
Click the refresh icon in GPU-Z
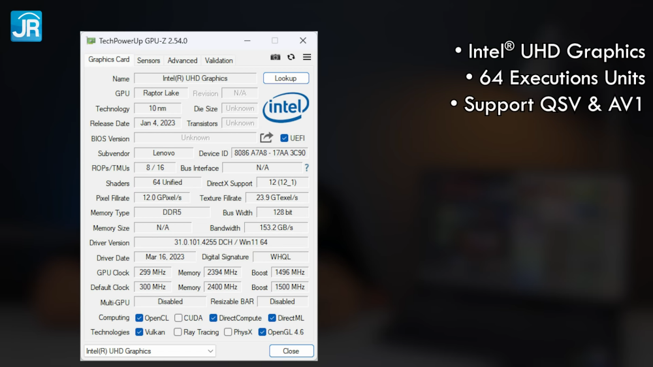click(x=291, y=57)
